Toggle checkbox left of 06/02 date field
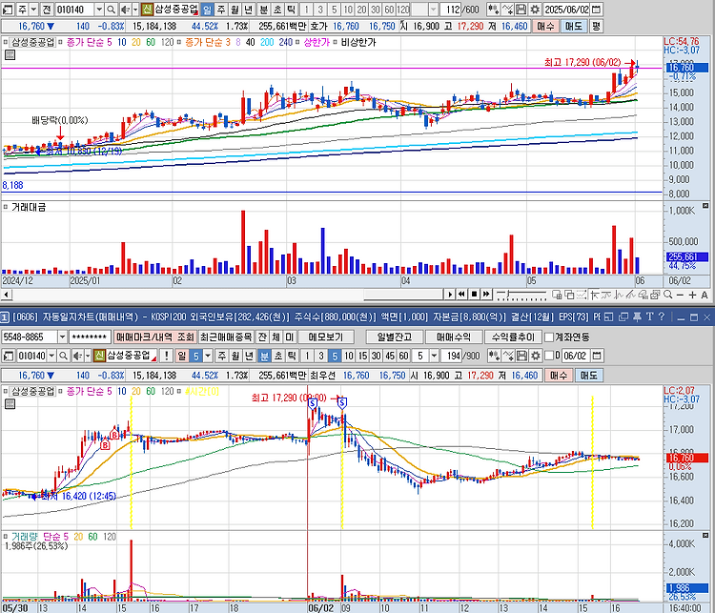Image resolution: width=715 pixels, height=613 pixels. click(549, 356)
